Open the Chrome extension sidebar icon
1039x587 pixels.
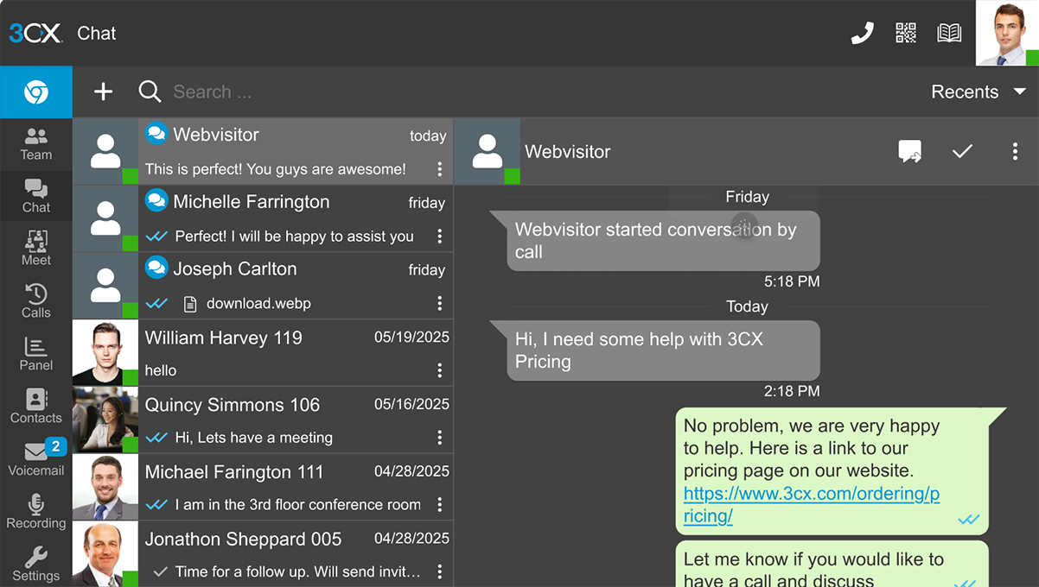tap(36, 92)
